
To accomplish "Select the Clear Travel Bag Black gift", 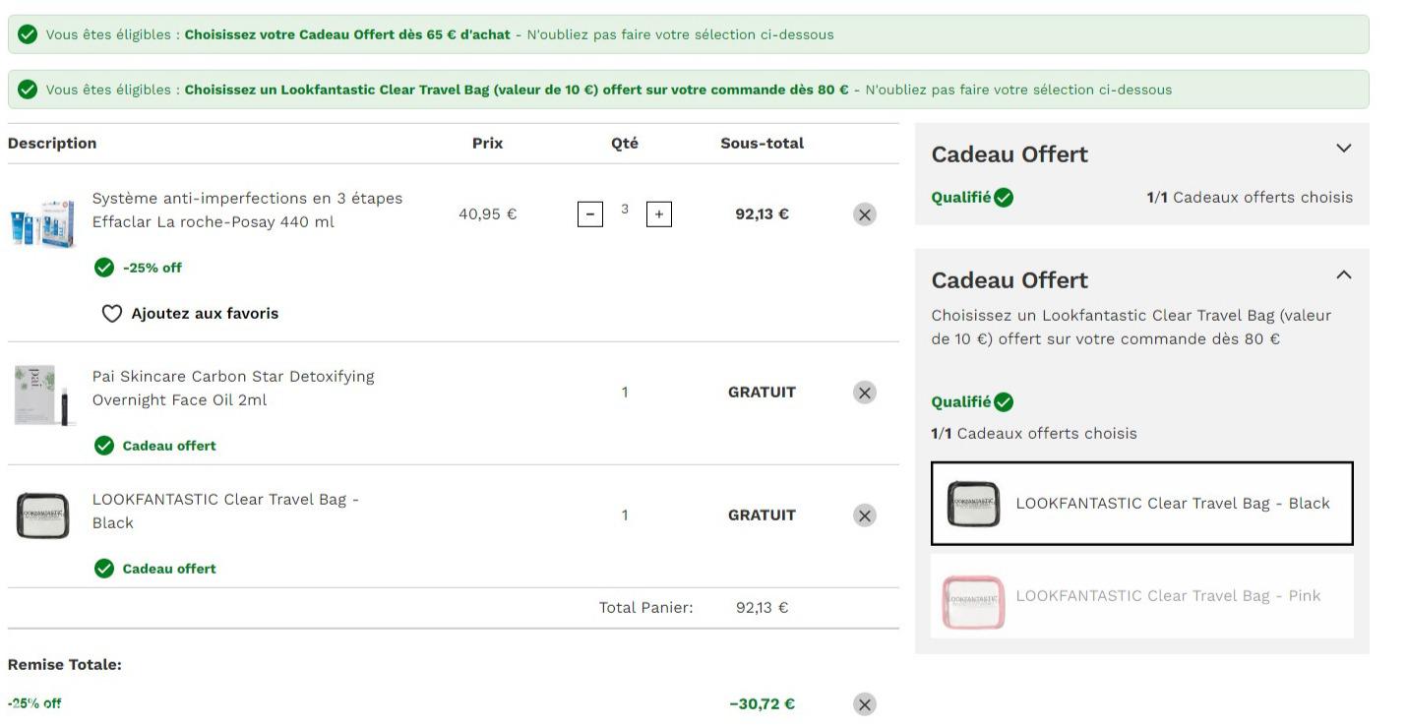I will (x=1141, y=504).
